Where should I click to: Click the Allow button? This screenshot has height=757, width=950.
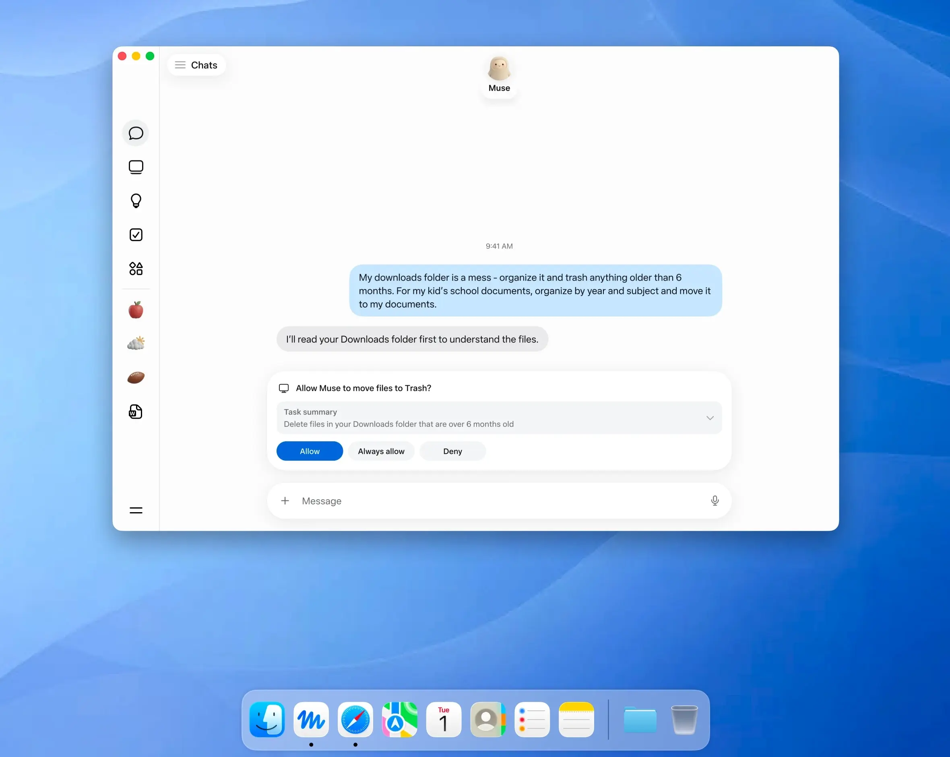point(310,451)
